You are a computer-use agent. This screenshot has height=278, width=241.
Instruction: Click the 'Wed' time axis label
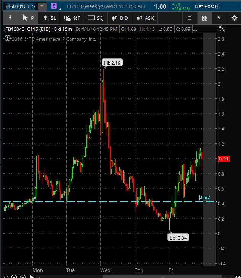point(105,270)
